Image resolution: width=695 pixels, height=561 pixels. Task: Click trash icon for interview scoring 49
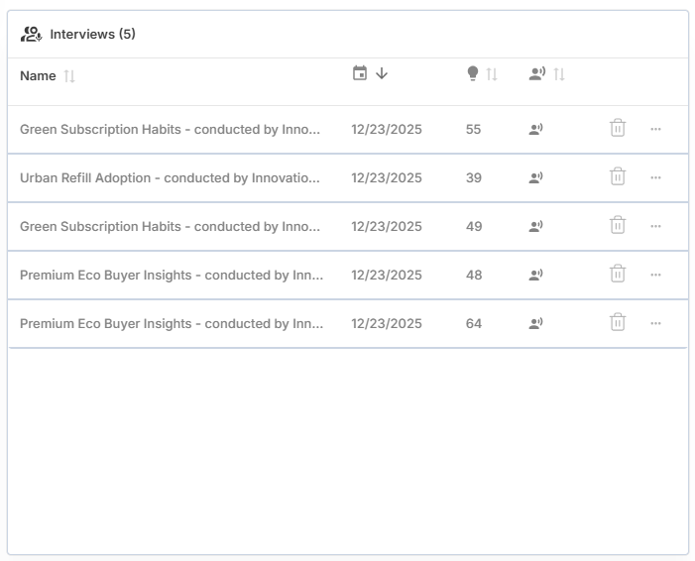618,226
